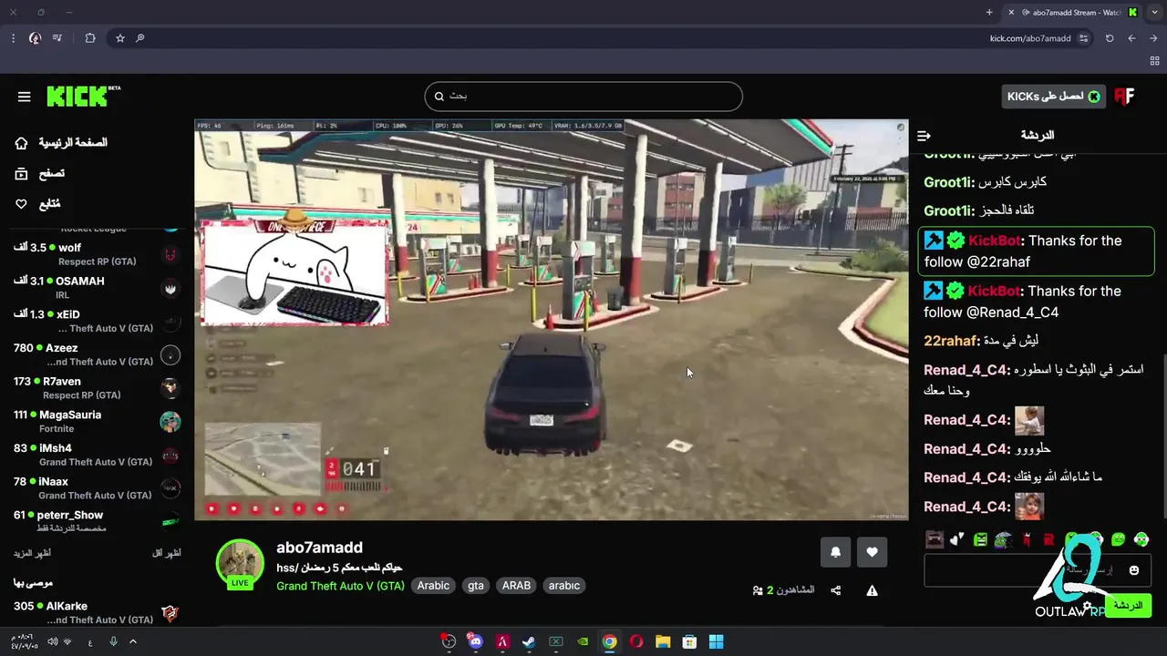Open MagaSauria Fortnite channel
Image resolution: width=1167 pixels, height=656 pixels.
click(x=96, y=421)
